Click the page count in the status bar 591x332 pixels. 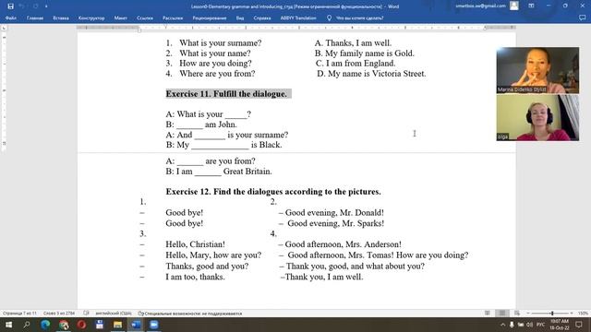pos(19,314)
